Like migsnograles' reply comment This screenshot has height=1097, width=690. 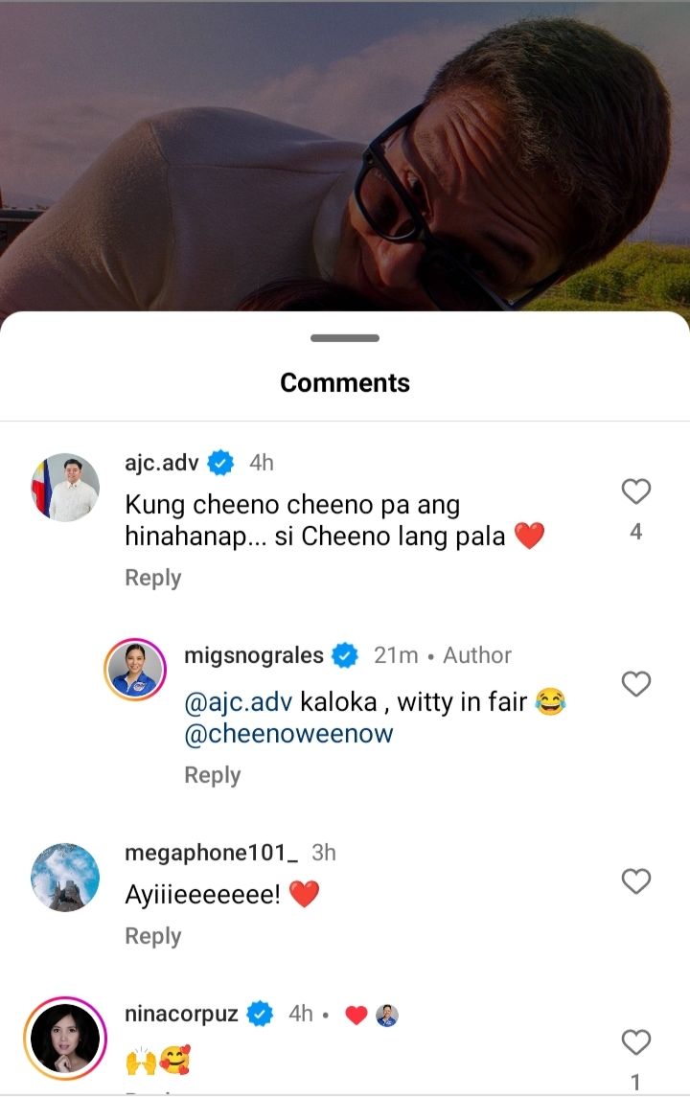pyautogui.click(x=636, y=684)
